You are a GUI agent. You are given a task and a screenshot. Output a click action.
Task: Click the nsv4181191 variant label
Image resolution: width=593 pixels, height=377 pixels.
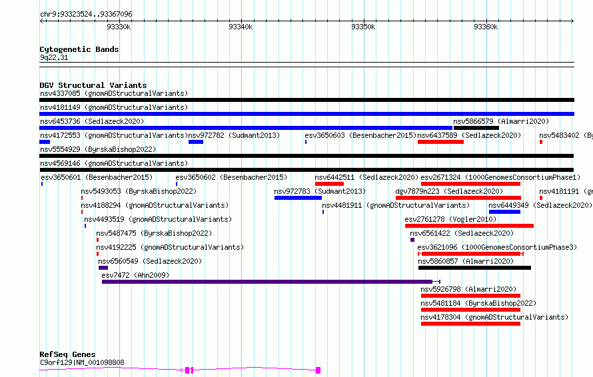(x=566, y=191)
